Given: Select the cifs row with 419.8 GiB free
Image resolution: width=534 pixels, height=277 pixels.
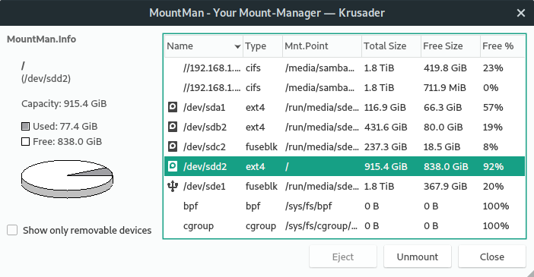Looking at the screenshot, I should (345, 68).
